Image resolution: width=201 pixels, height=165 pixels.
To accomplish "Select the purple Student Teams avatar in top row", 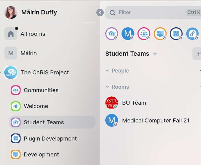I will click(112, 34).
